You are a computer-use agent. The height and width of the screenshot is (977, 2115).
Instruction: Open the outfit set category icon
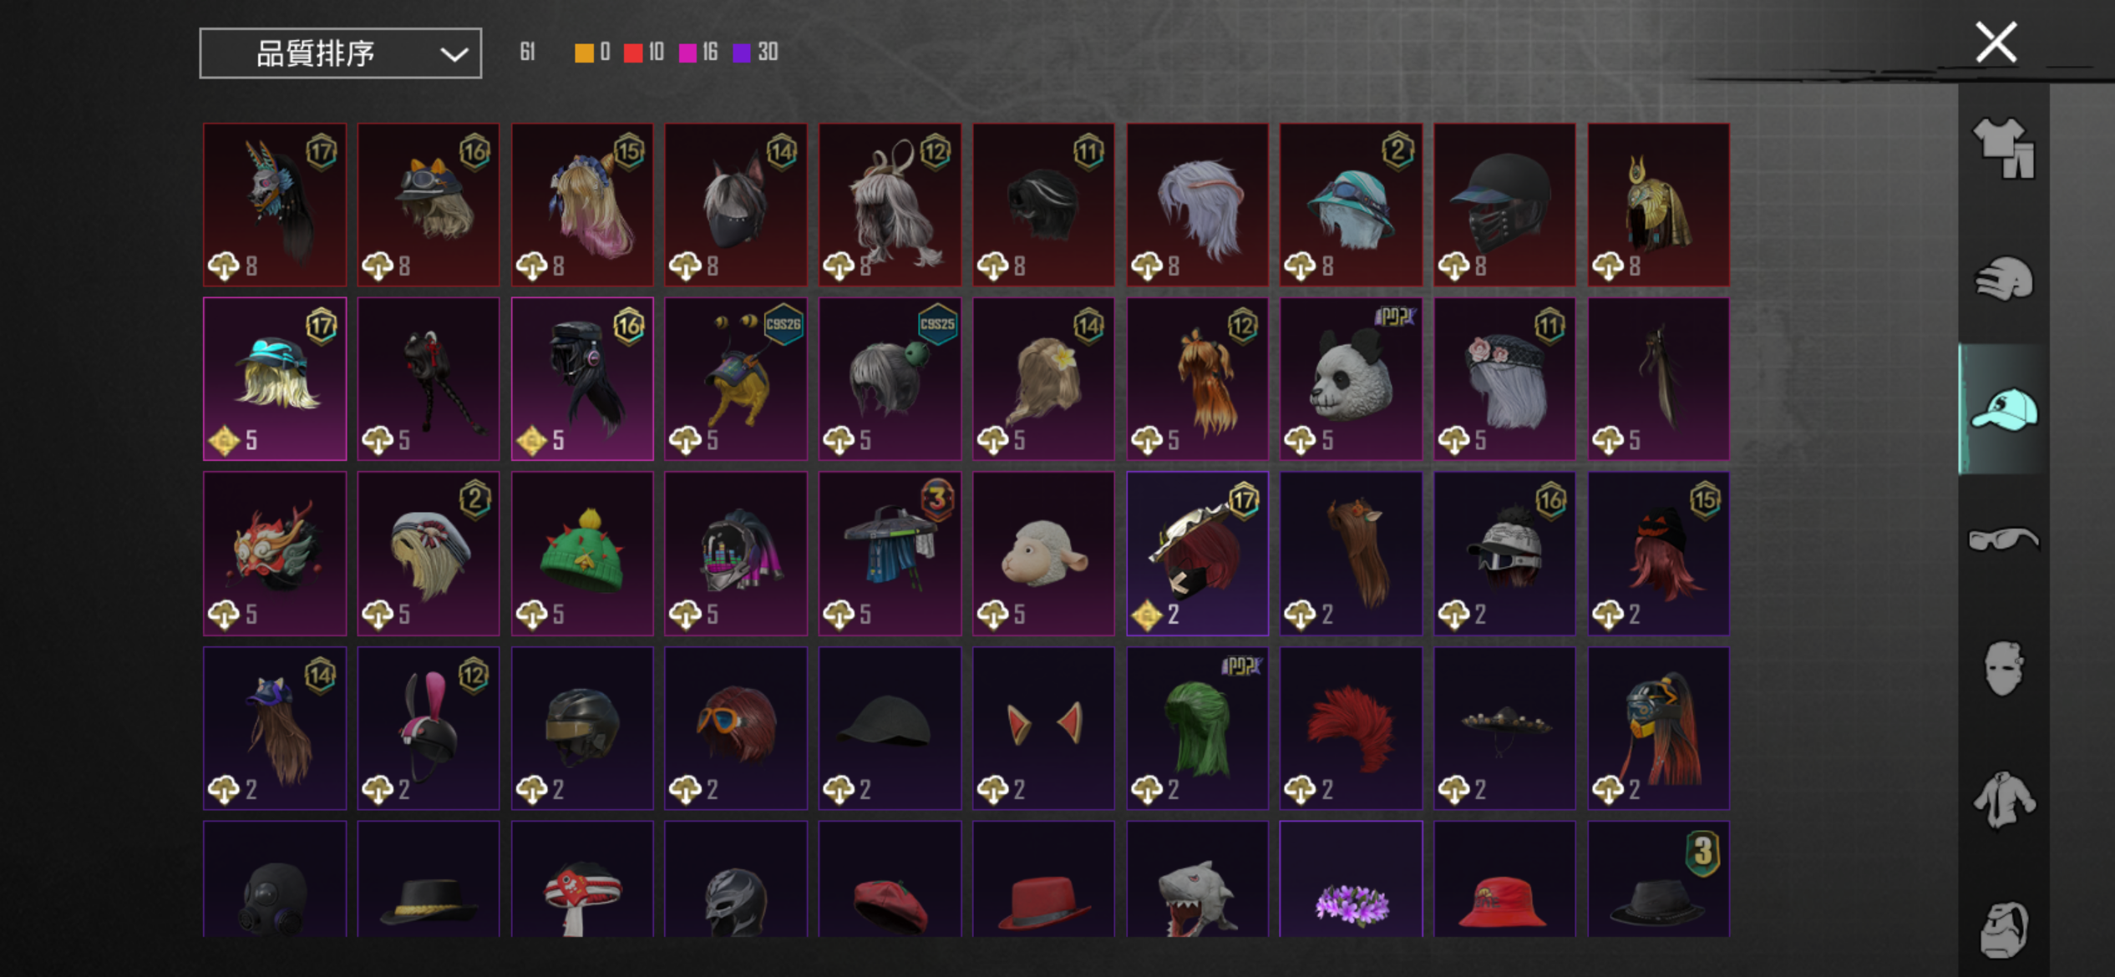click(2003, 149)
